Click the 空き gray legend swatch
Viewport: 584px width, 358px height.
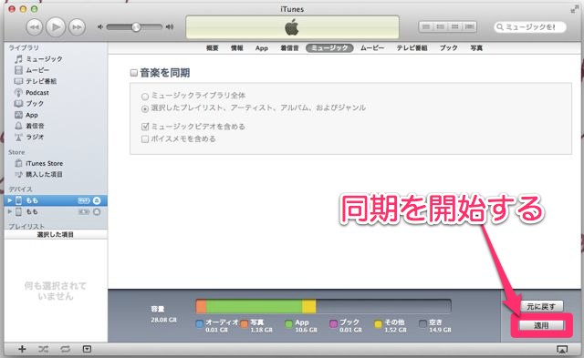tap(422, 324)
